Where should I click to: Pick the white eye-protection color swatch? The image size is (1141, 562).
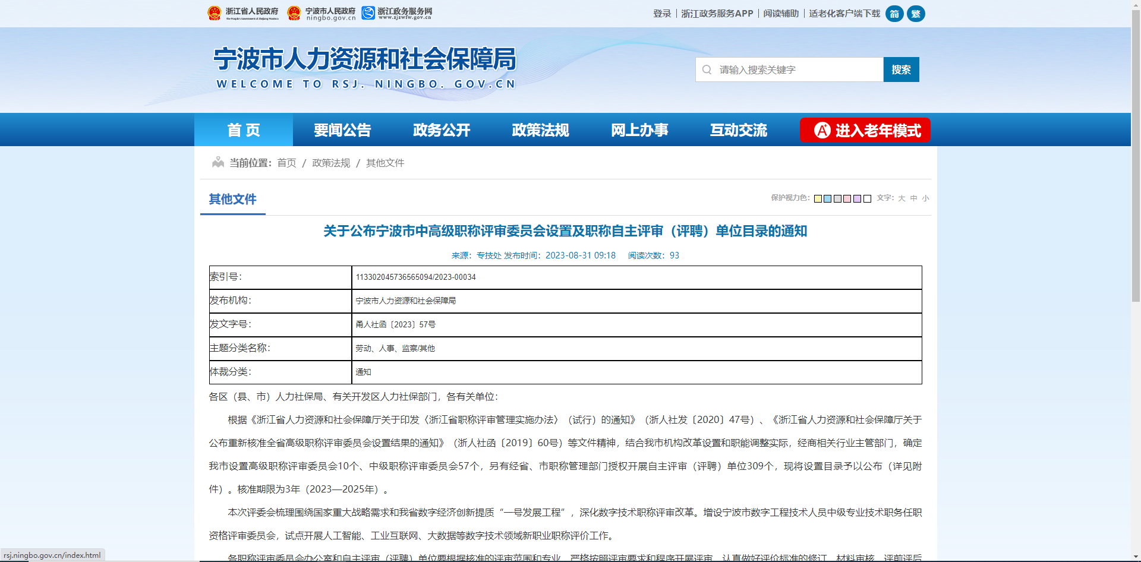tap(867, 198)
